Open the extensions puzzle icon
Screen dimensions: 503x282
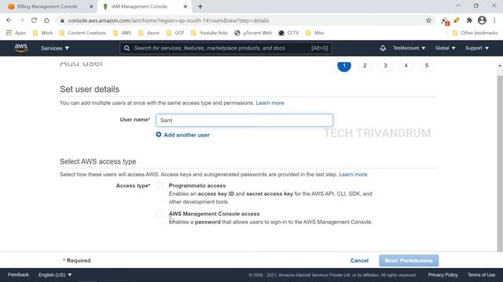tap(469, 20)
